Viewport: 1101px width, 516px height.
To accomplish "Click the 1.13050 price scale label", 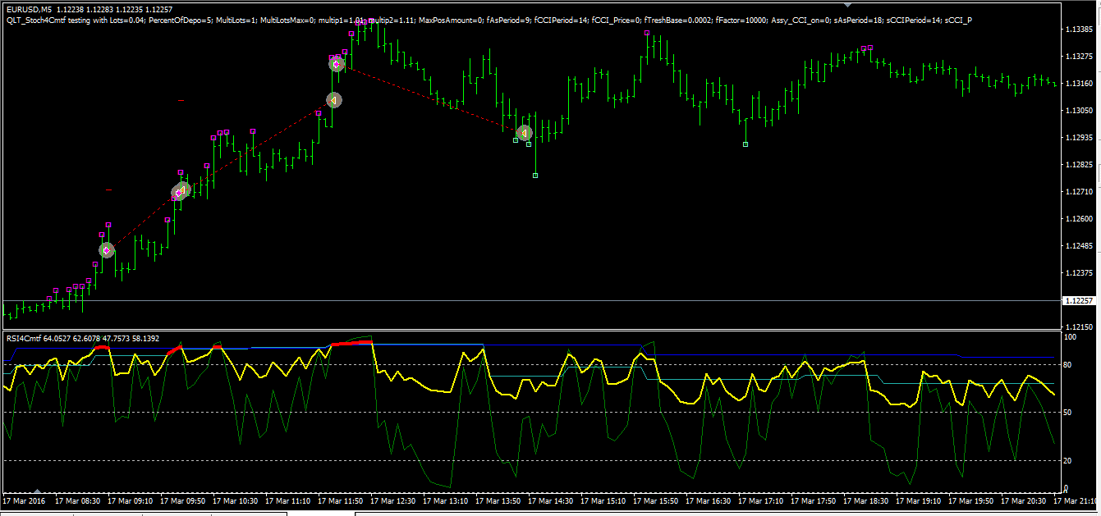I will point(1078,111).
